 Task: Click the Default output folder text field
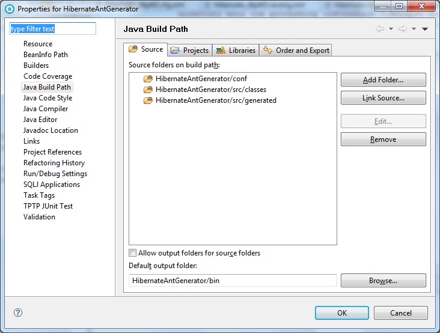pos(233,281)
